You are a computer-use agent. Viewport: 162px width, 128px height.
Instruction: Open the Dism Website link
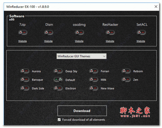tap(48, 41)
